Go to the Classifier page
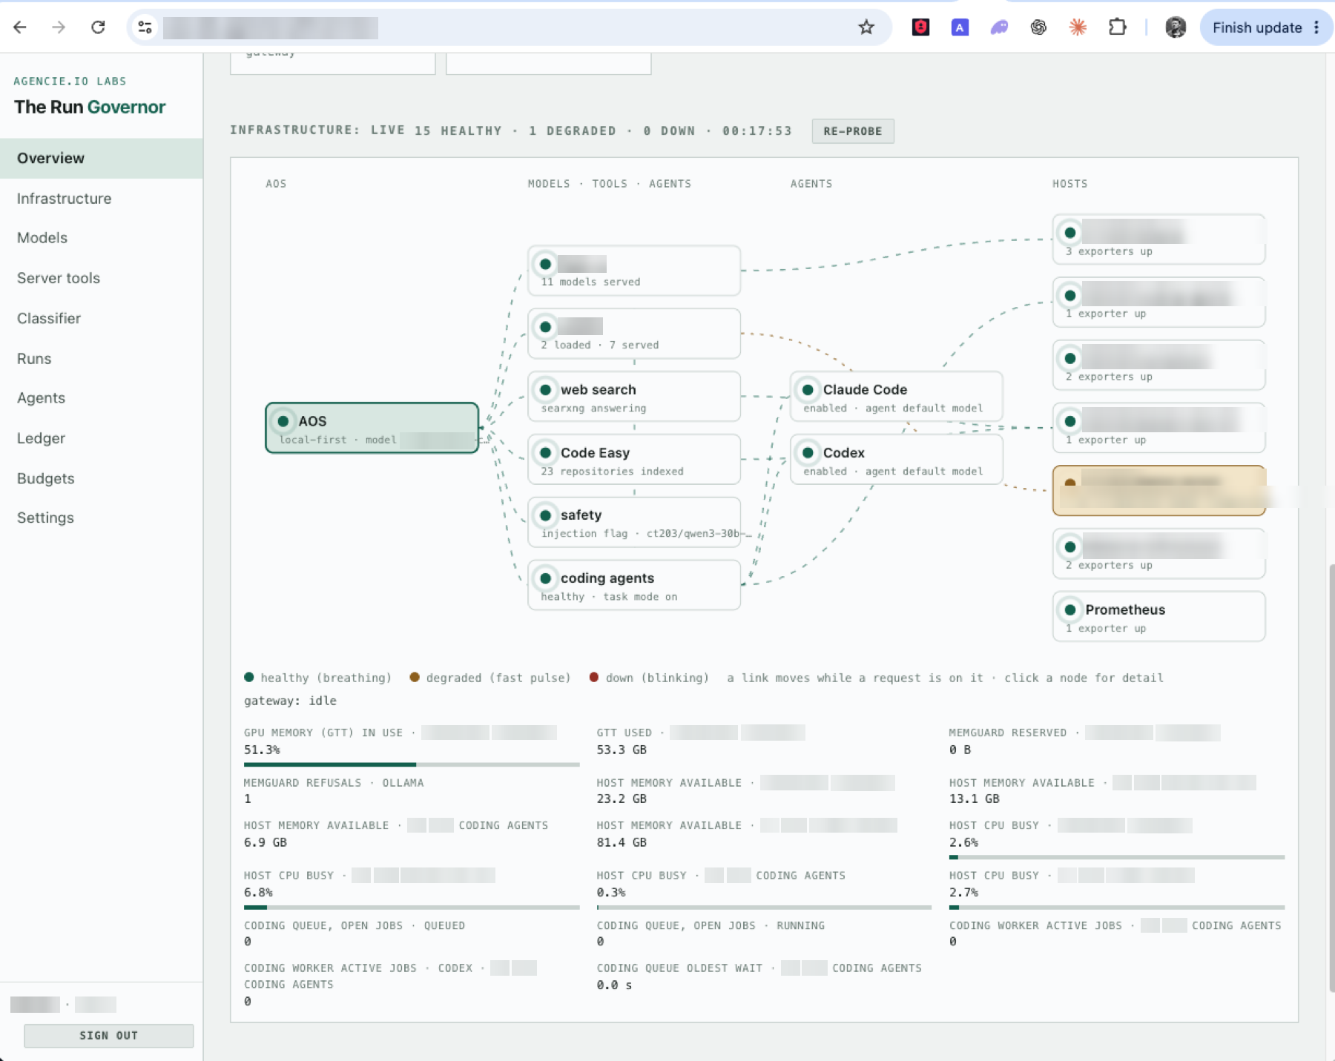The width and height of the screenshot is (1335, 1061). coord(102,318)
